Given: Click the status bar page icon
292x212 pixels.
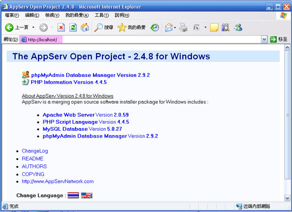Looking at the screenshot, I should click(5, 206).
